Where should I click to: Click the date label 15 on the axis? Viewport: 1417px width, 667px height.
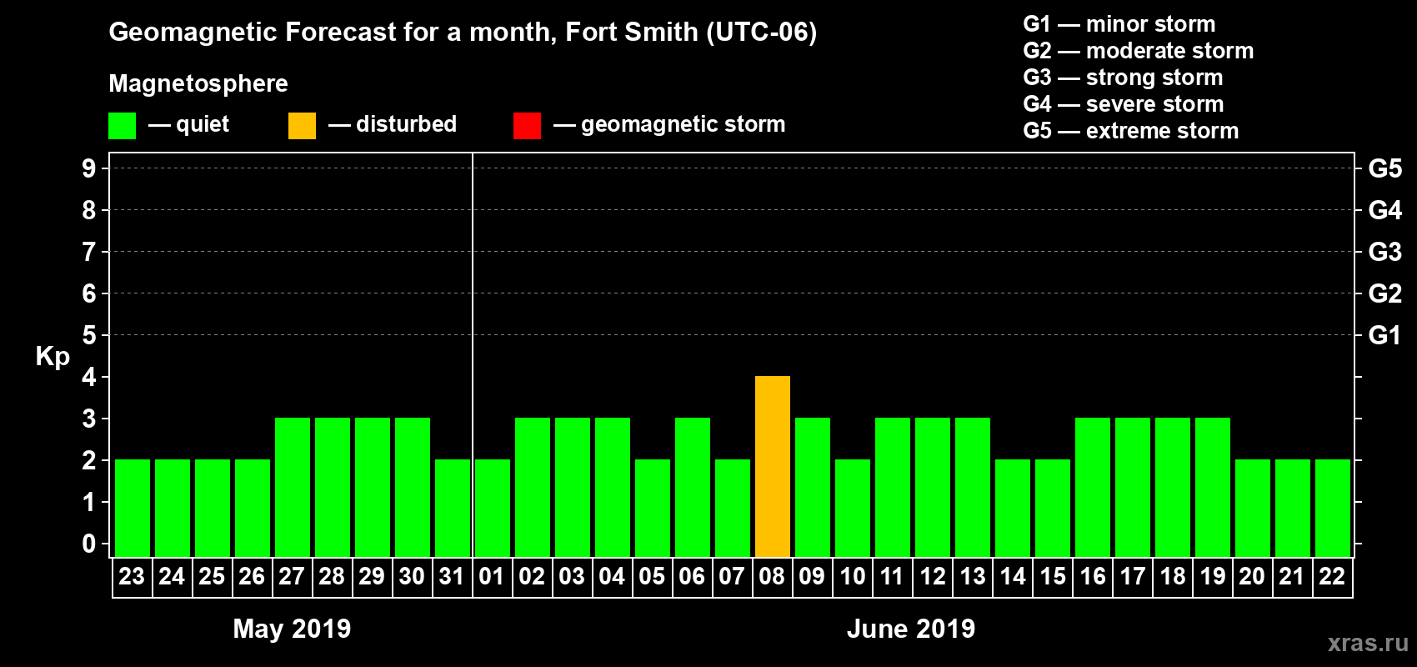[x=1053, y=577]
